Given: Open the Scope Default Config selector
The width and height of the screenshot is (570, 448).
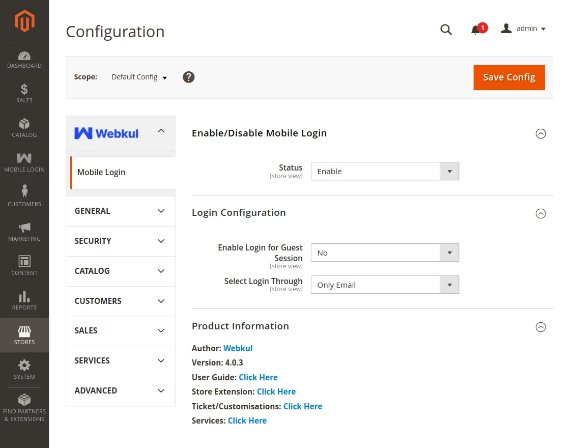Looking at the screenshot, I should click(138, 77).
